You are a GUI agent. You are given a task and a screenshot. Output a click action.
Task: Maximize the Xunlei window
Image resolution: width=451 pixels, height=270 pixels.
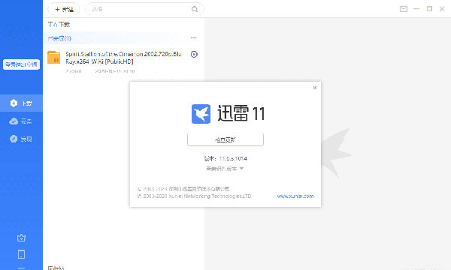pyautogui.click(x=429, y=9)
